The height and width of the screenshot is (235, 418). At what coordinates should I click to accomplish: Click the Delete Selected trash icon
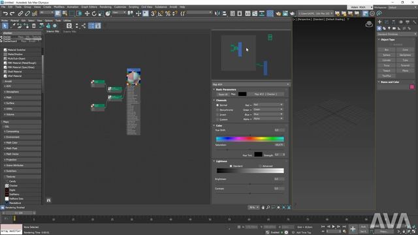pos(34,26)
